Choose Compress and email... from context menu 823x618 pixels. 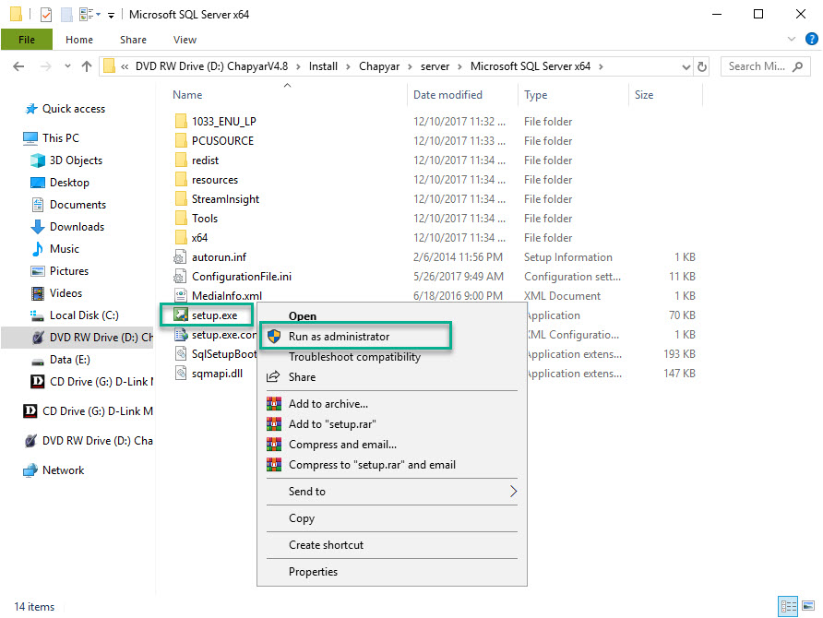tap(392, 445)
